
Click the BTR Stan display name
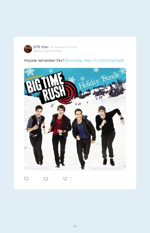tap(41, 47)
